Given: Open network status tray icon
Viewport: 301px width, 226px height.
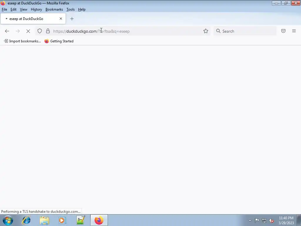Looking at the screenshot, I should (x=264, y=220).
